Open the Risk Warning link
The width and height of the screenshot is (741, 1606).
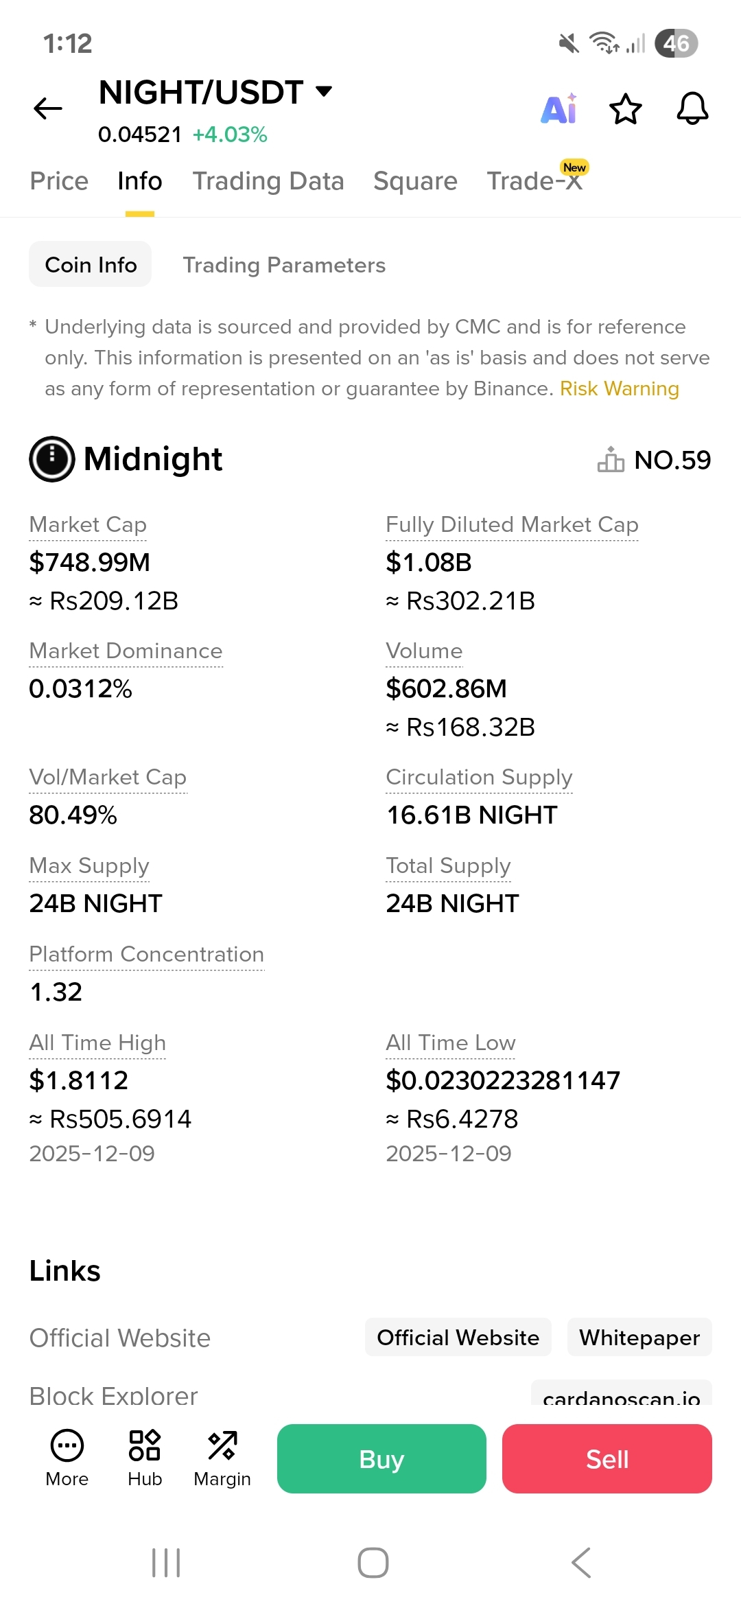pos(619,389)
